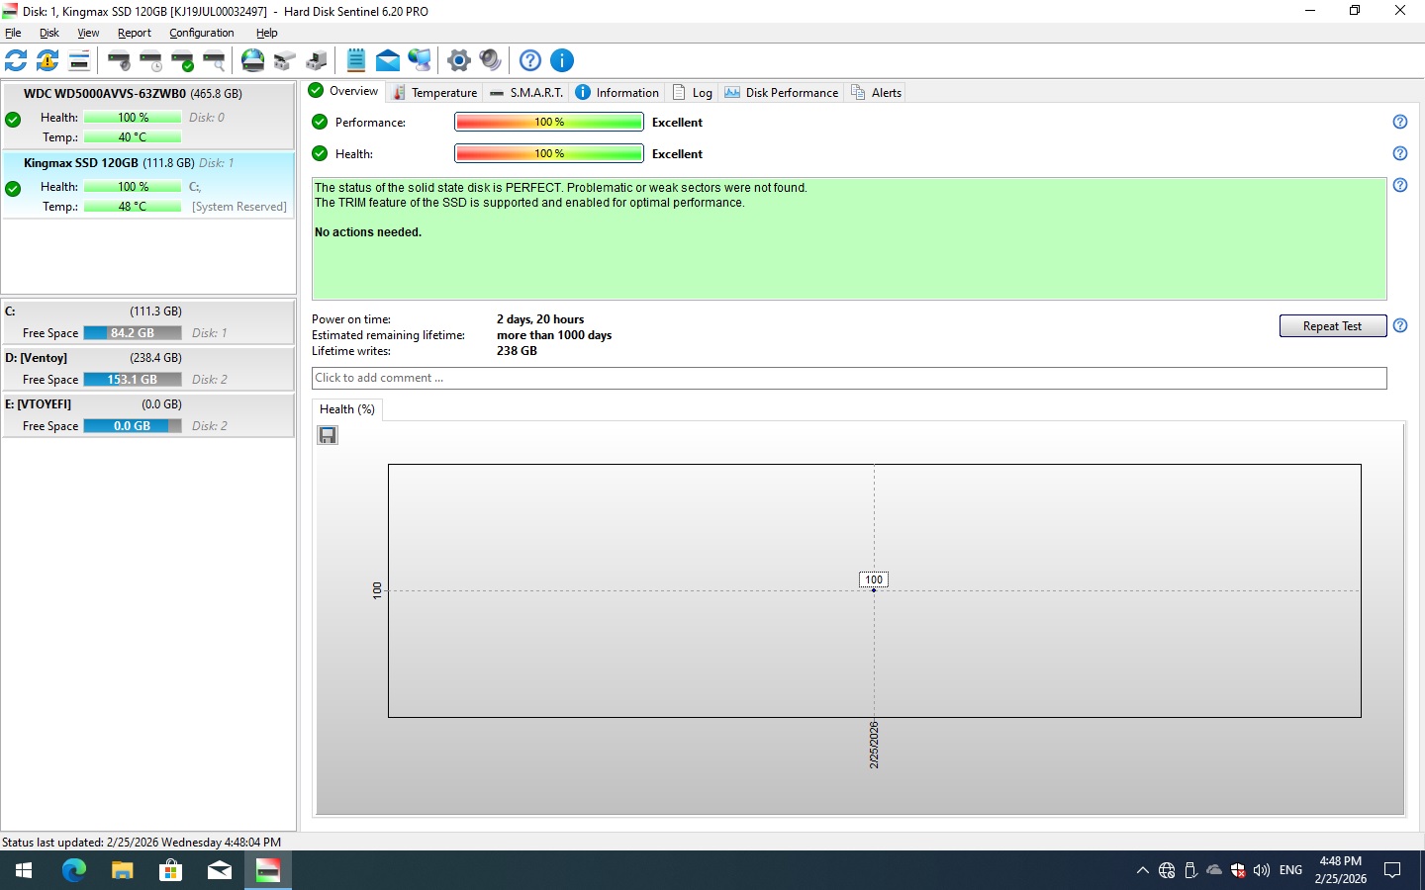Image resolution: width=1425 pixels, height=890 pixels.
Task: Click the help icon next to Repeat Test
Action: [1400, 325]
